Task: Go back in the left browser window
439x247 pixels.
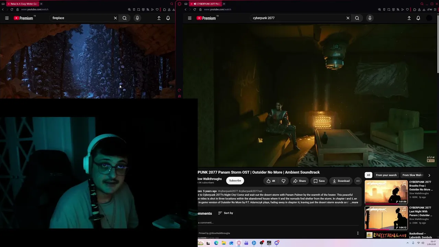Action: click(3, 10)
